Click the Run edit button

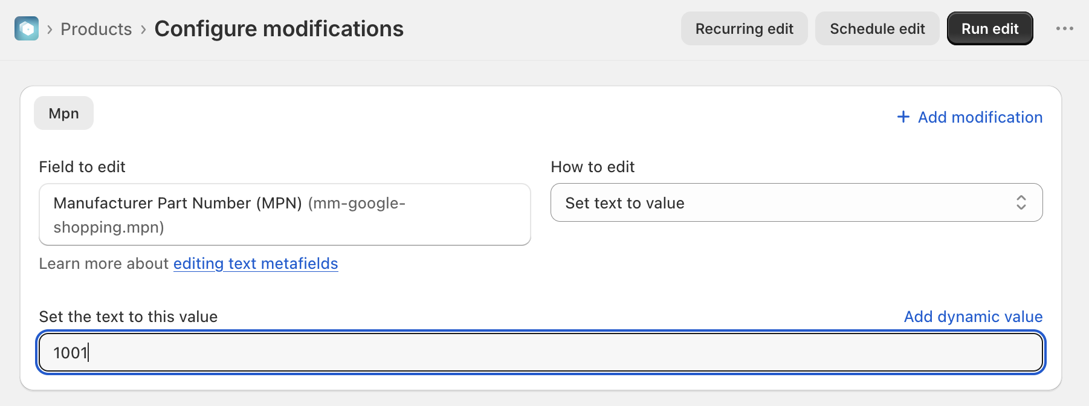point(990,28)
